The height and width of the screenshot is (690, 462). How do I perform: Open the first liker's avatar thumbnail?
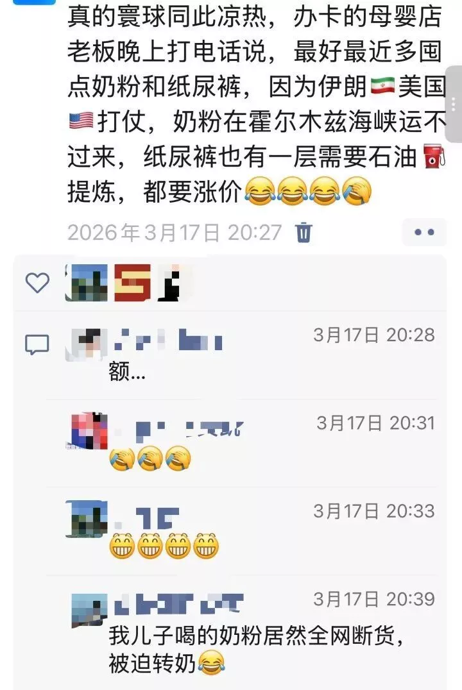87,283
